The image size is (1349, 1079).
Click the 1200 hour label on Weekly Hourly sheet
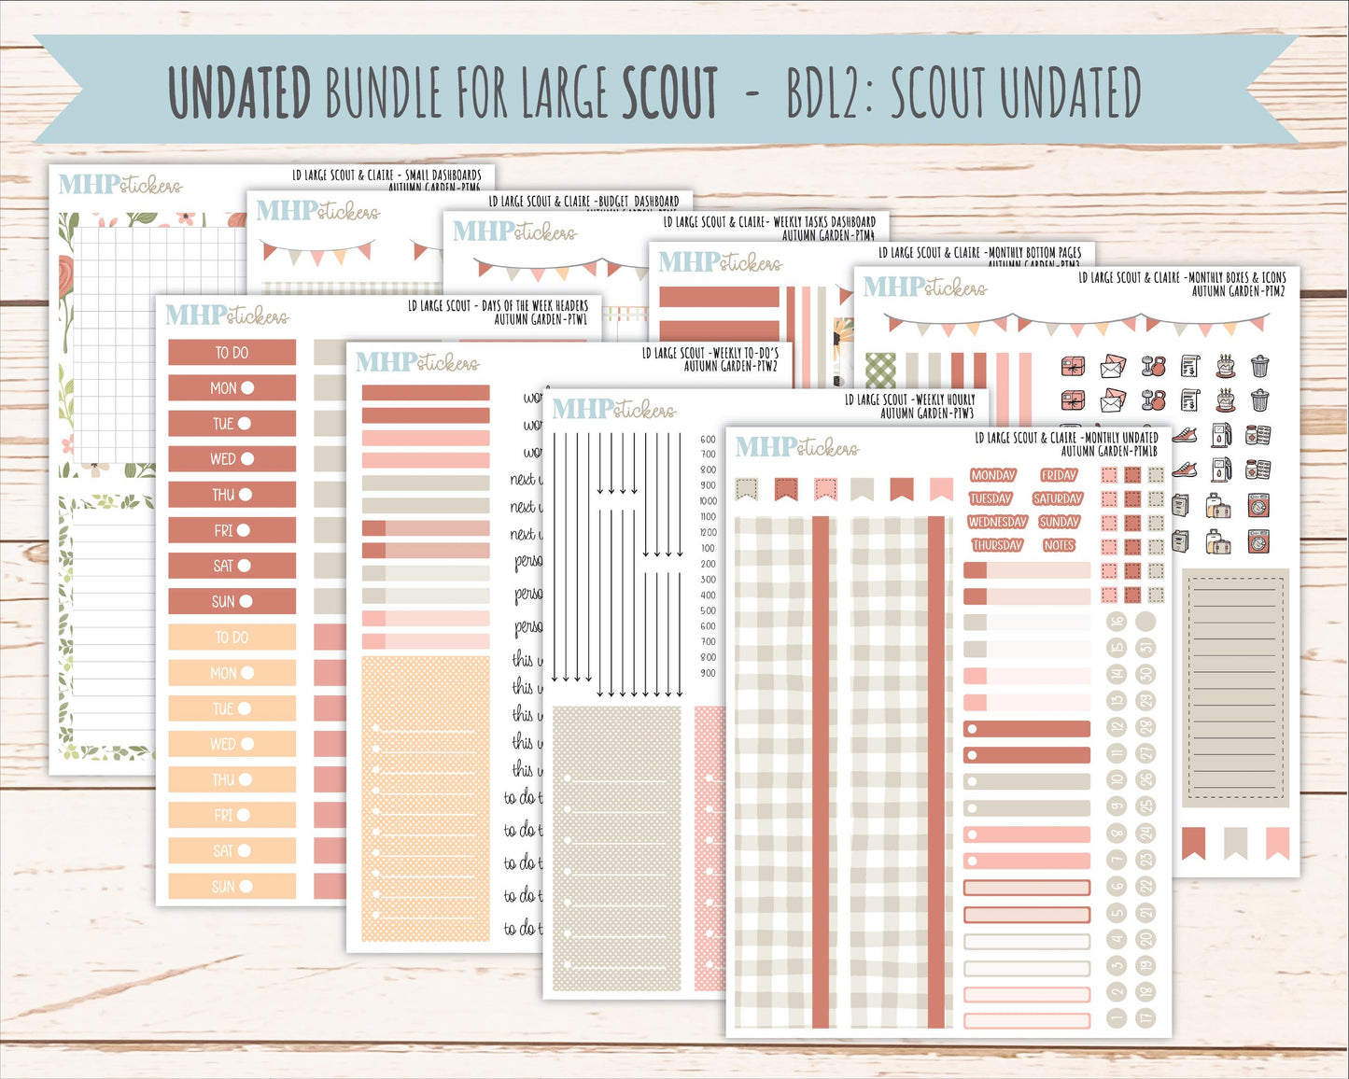pyautogui.click(x=708, y=532)
